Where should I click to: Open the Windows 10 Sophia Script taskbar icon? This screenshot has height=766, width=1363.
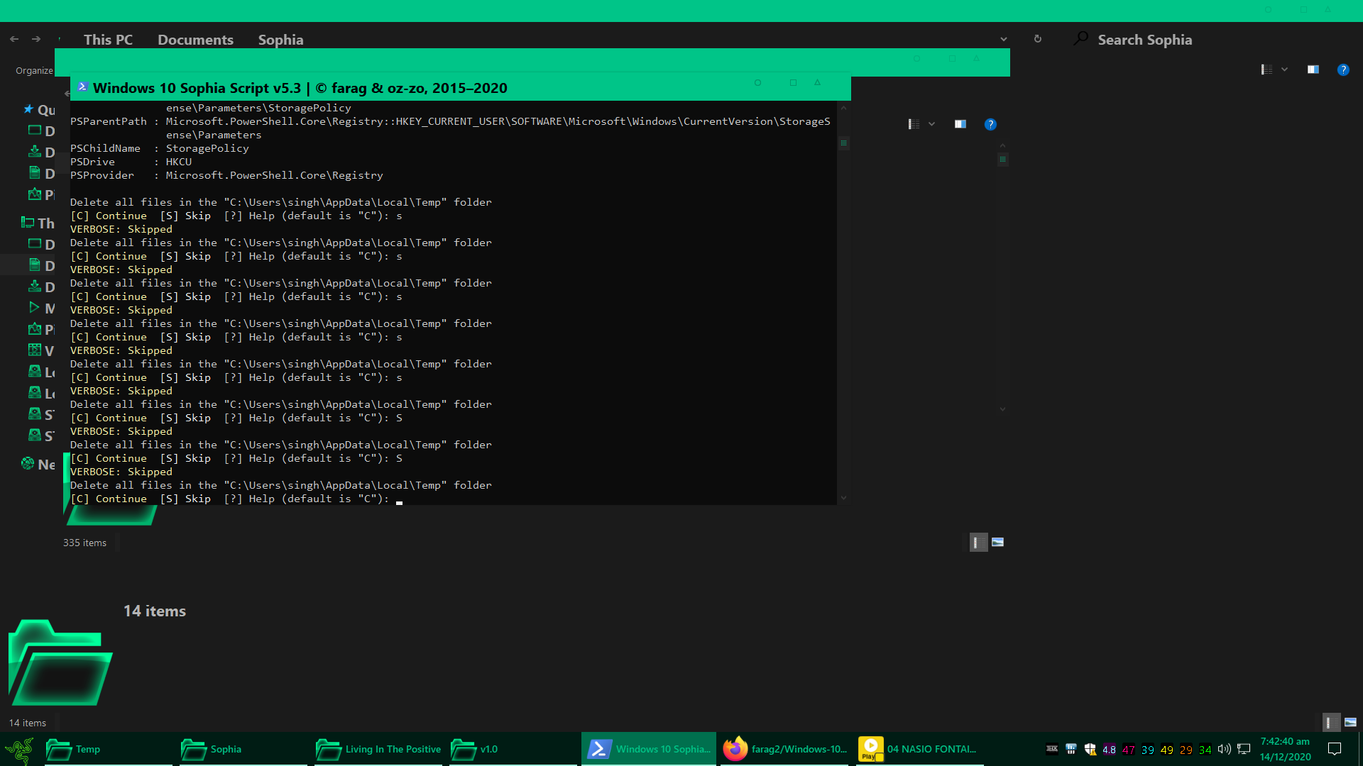[647, 748]
